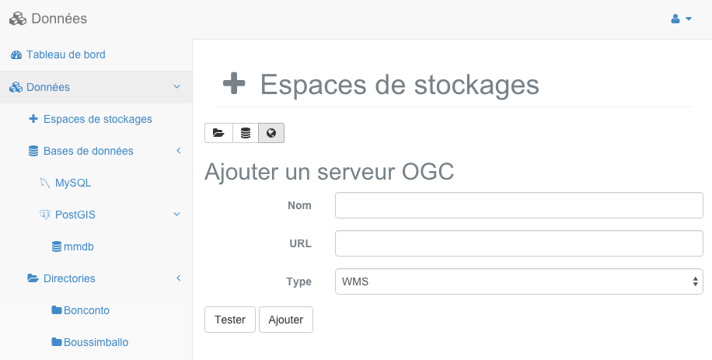Collapse the PostGIS tree chevron
This screenshot has height=360, width=712.
pos(177,214)
